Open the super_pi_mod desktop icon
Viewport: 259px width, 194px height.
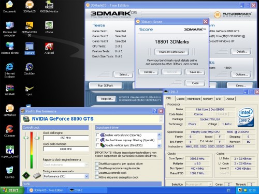click(x=10, y=152)
